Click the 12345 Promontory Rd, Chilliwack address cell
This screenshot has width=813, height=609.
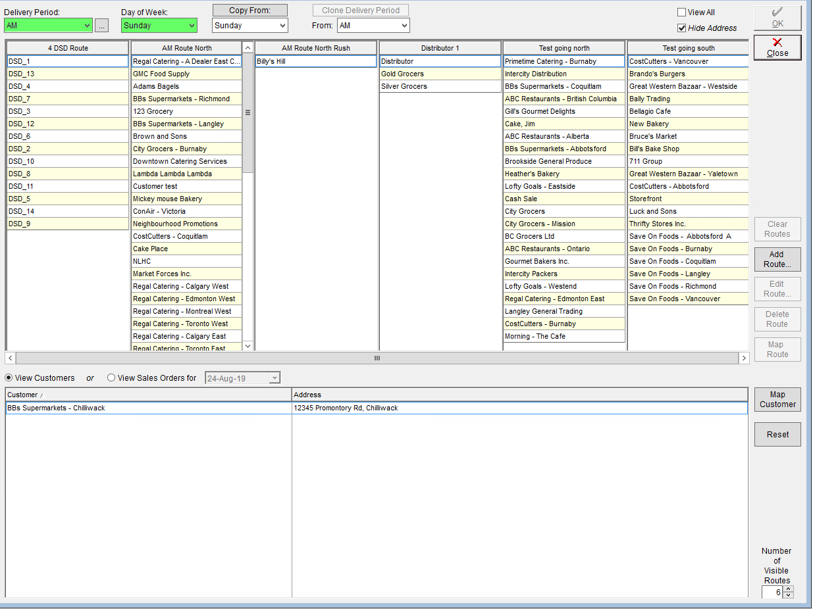click(520, 408)
